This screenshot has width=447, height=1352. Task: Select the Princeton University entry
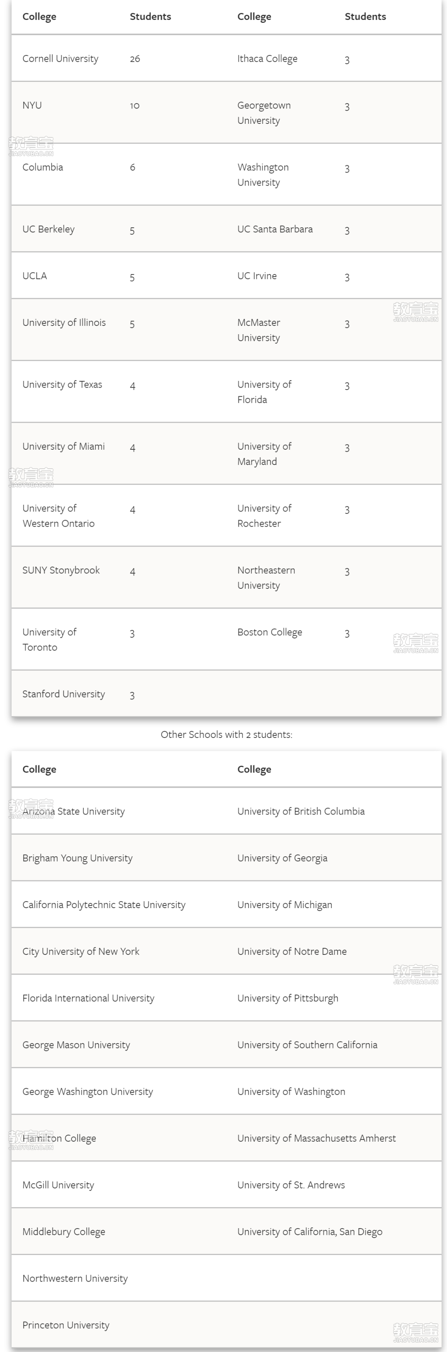pyautogui.click(x=66, y=1325)
